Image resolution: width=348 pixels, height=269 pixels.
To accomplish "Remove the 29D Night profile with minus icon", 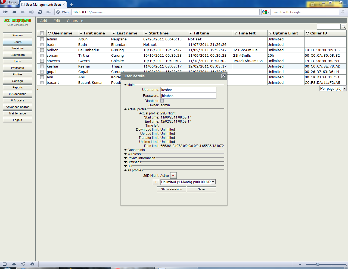I will pos(173,175).
